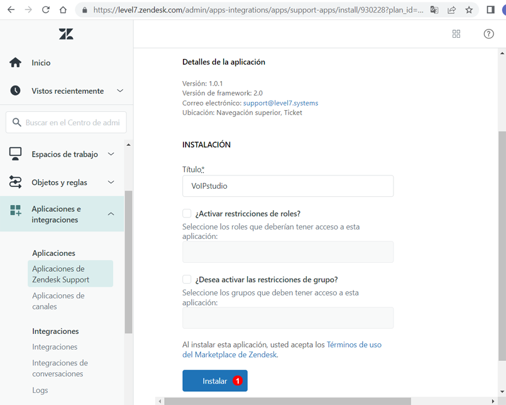Open the translate page icon in address bar
Screen dimensions: 506x405
[434, 9]
